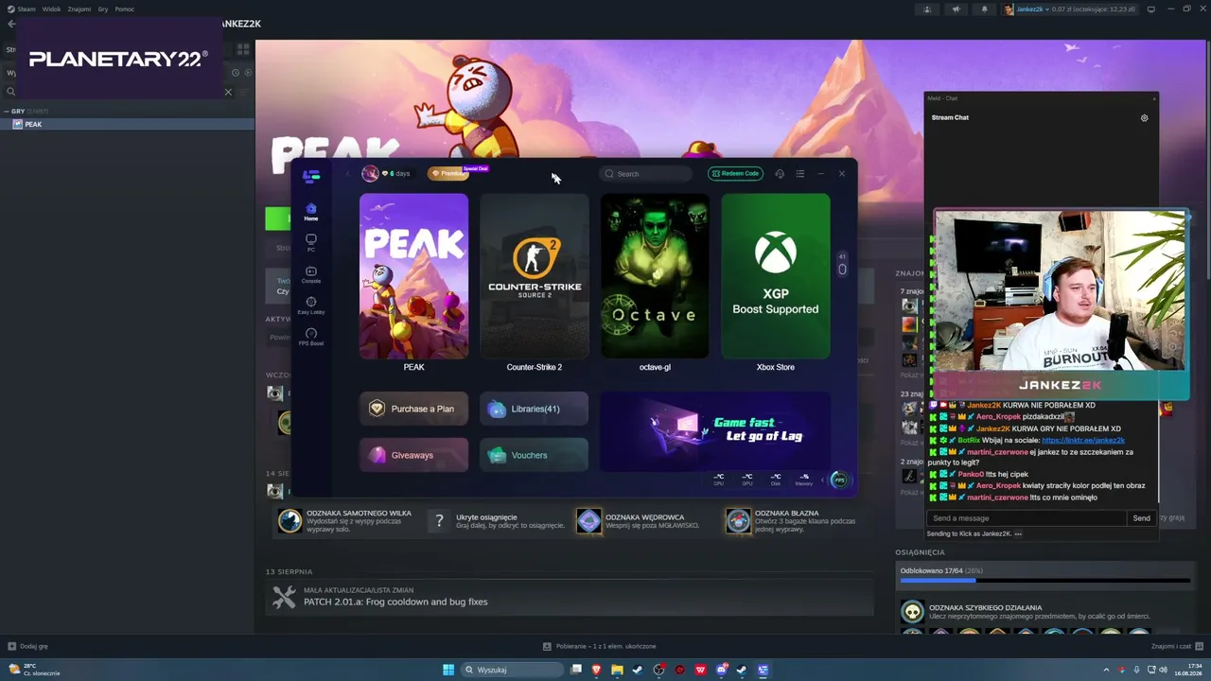Open Steam friends icon in top bar
This screenshot has height=681, width=1211.
pos(927,9)
